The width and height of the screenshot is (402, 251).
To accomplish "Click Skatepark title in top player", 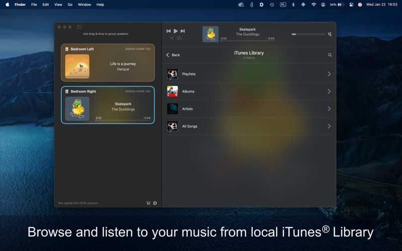I will pos(247,30).
